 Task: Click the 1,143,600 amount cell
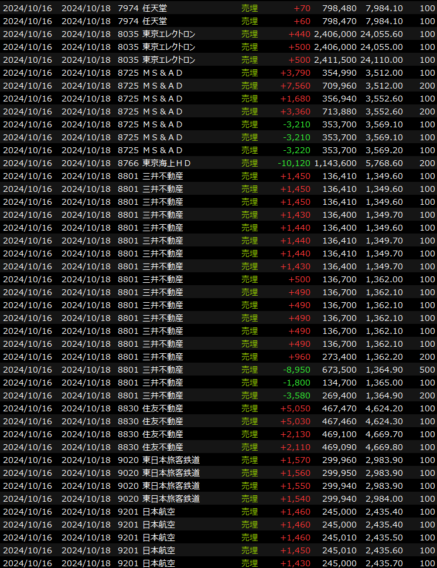(x=335, y=163)
